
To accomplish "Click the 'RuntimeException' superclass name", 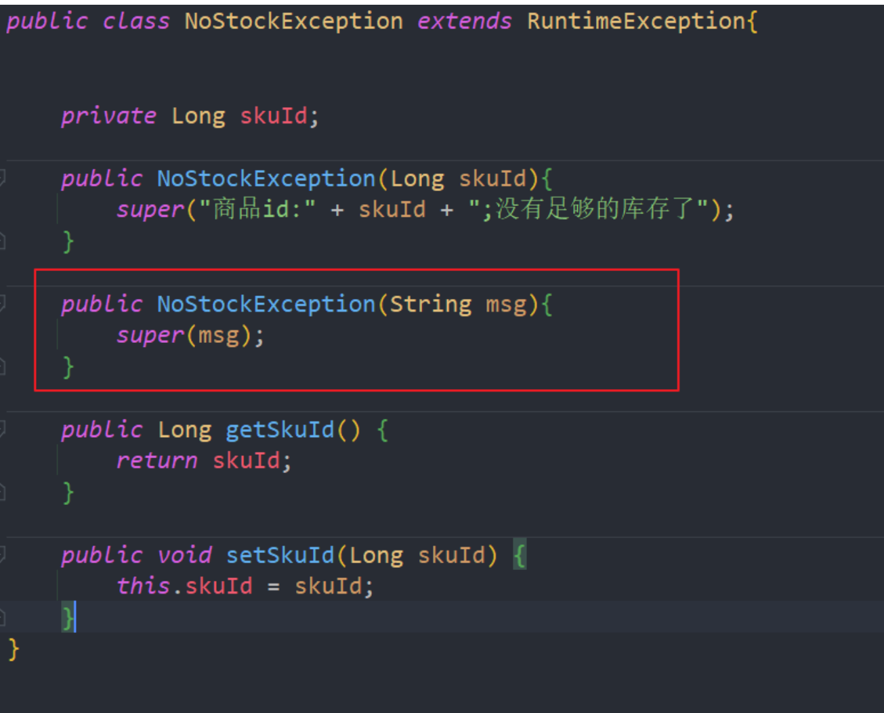I will (637, 21).
